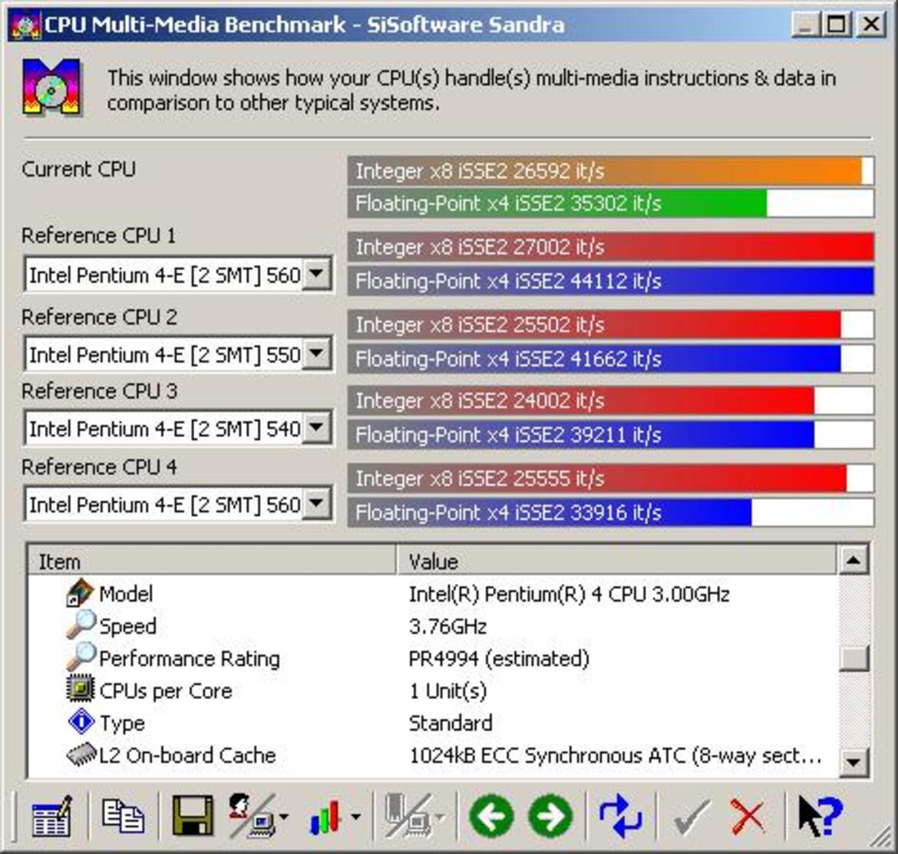The width and height of the screenshot is (898, 854).
Task: Click the chip icon beside CPUs per Core
Action: click(x=80, y=689)
